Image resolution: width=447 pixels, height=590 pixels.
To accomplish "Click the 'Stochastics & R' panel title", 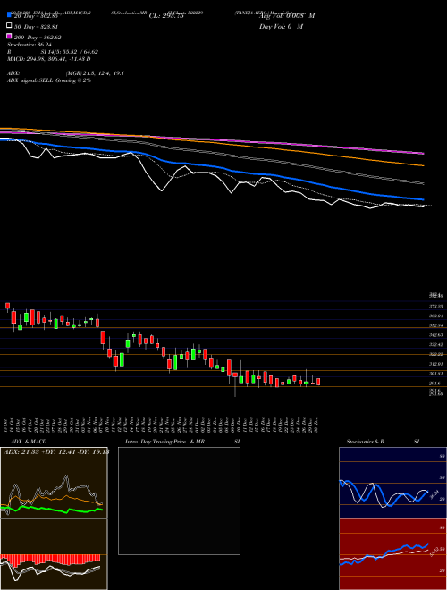I will 365,442.
